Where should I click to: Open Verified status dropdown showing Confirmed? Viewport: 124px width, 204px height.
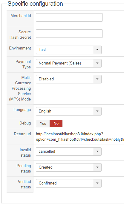click(x=69, y=183)
